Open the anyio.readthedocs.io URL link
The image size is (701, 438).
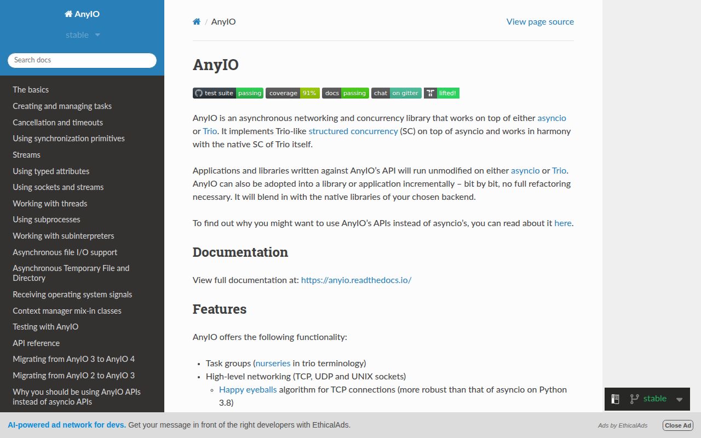coord(356,280)
